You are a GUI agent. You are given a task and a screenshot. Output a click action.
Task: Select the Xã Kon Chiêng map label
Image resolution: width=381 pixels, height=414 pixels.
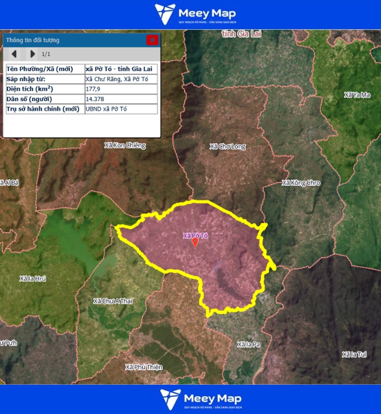click(x=125, y=145)
